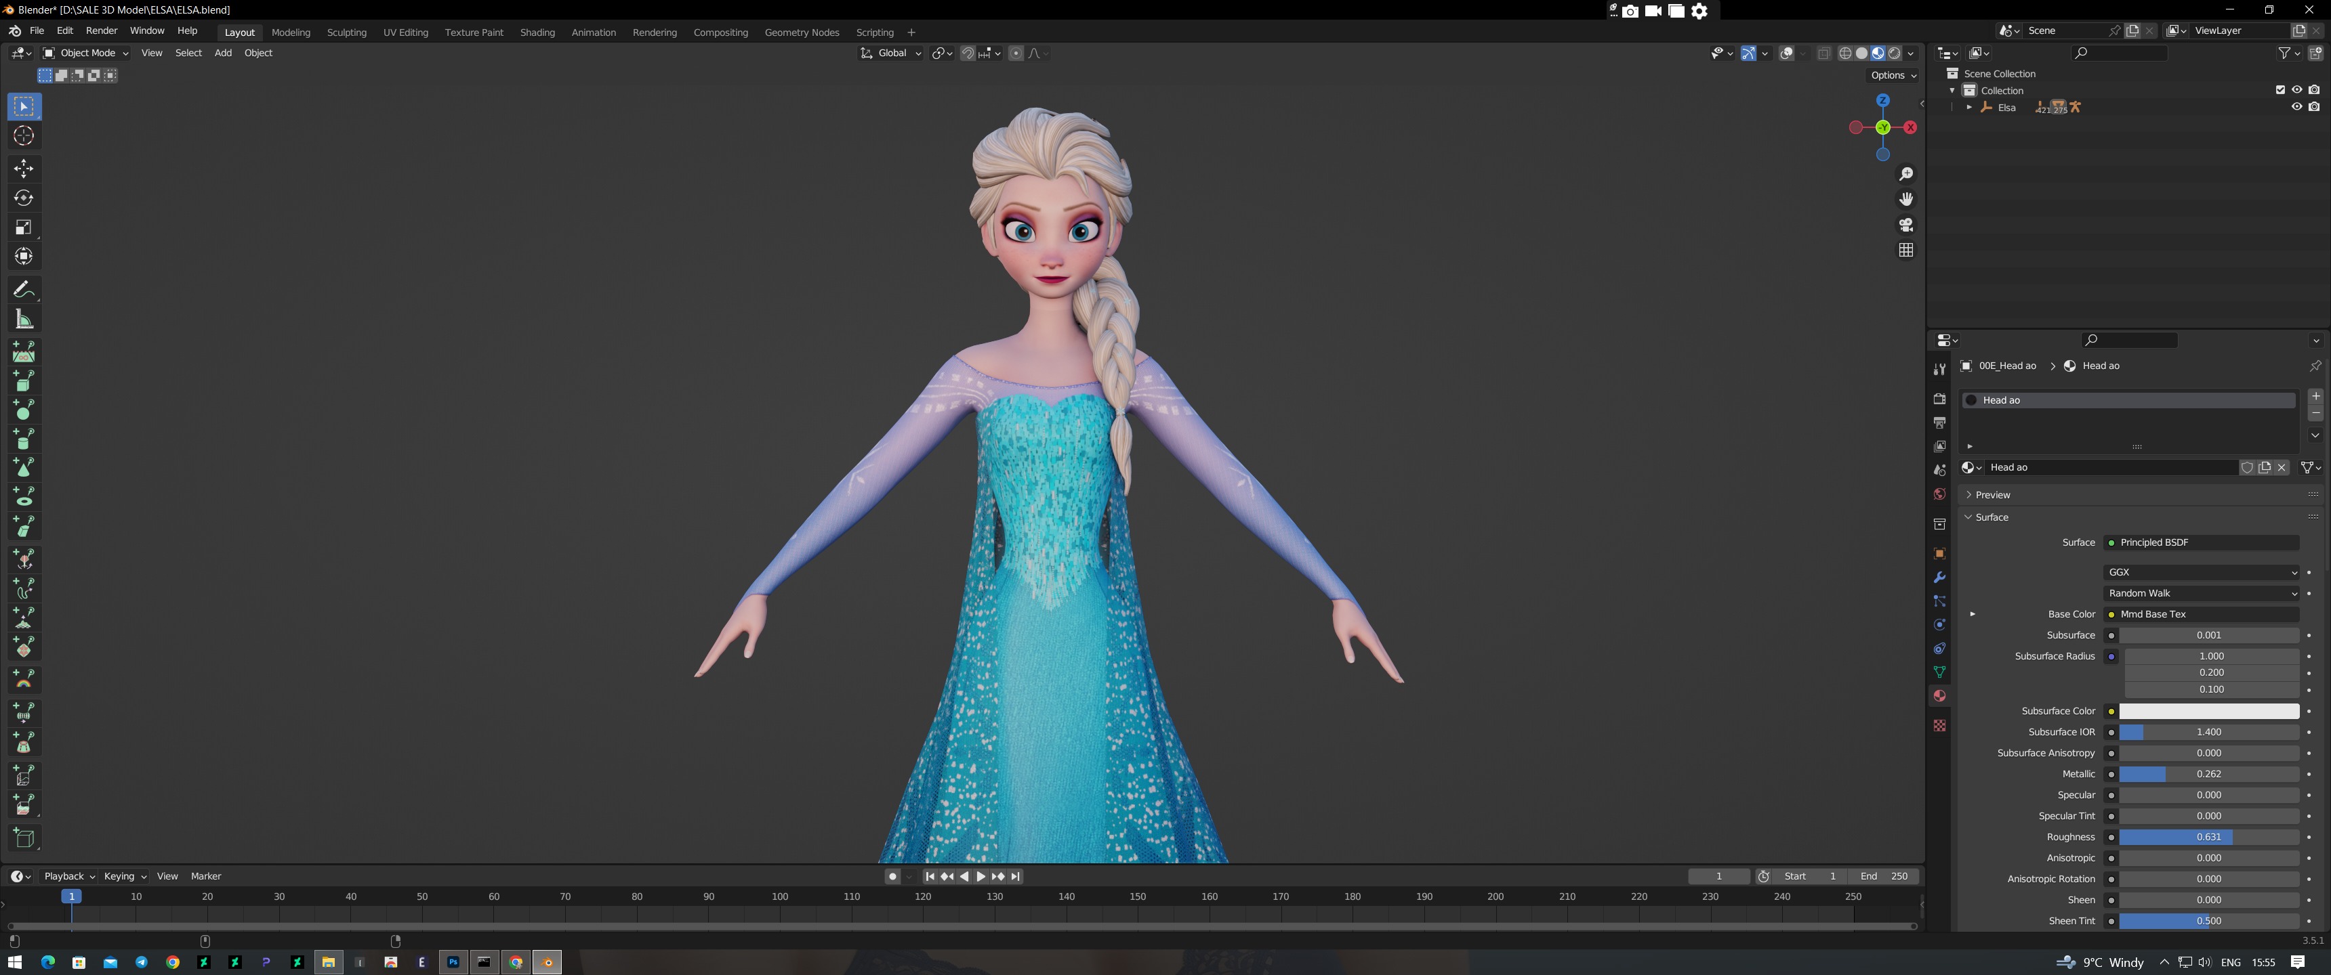Switch to wireframe shading mode
Viewport: 2331px width, 975px height.
pos(1844,53)
